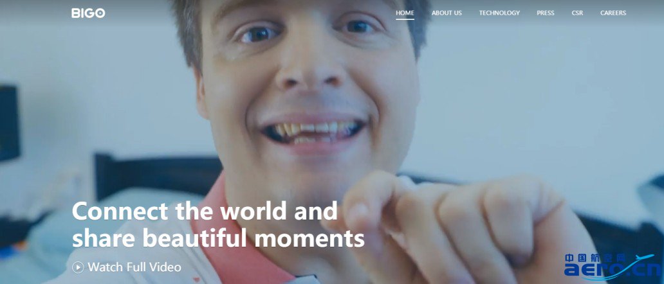Click the aero.cn watermark logo

(613, 266)
